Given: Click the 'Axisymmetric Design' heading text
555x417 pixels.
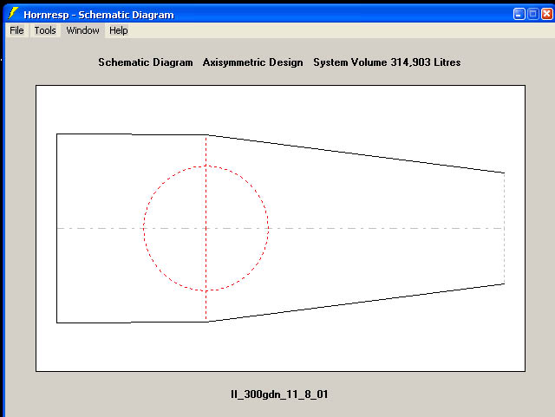Looking at the screenshot, I should (252, 62).
